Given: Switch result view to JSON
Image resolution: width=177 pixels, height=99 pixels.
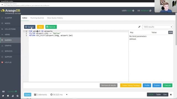Looking at the screenshot, I should pyautogui.click(x=151, y=95).
